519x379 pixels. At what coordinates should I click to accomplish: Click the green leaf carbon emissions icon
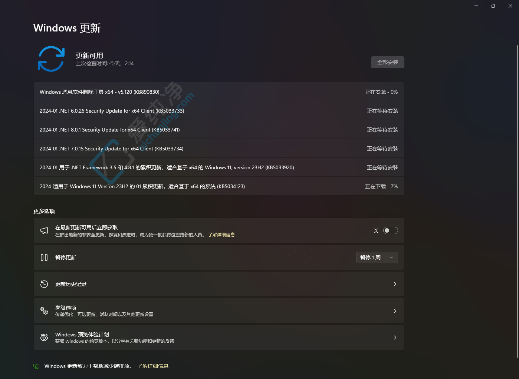click(36, 366)
